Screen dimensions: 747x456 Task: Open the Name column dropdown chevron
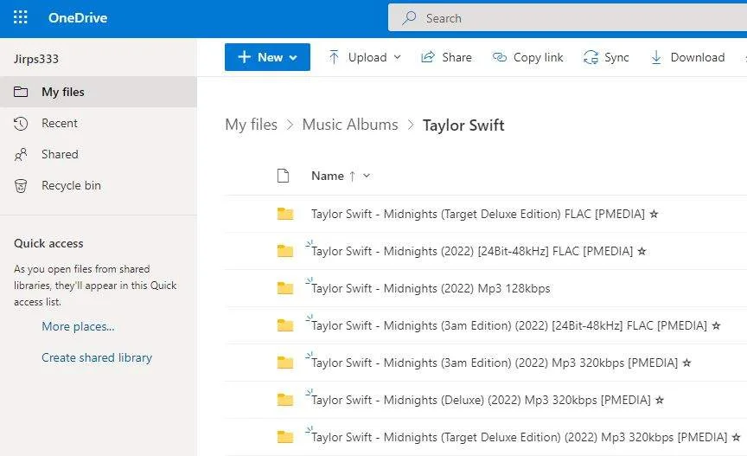point(367,176)
